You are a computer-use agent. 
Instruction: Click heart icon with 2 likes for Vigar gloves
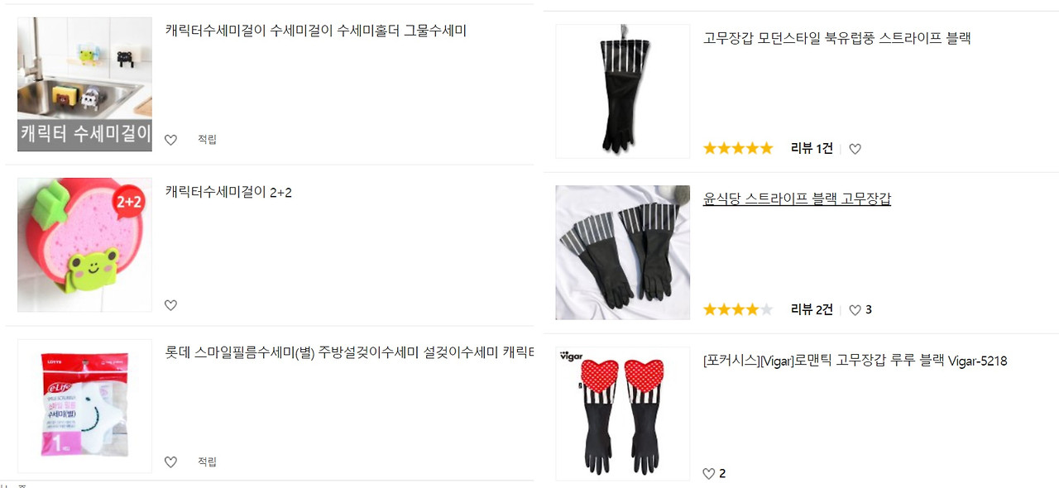tap(708, 474)
